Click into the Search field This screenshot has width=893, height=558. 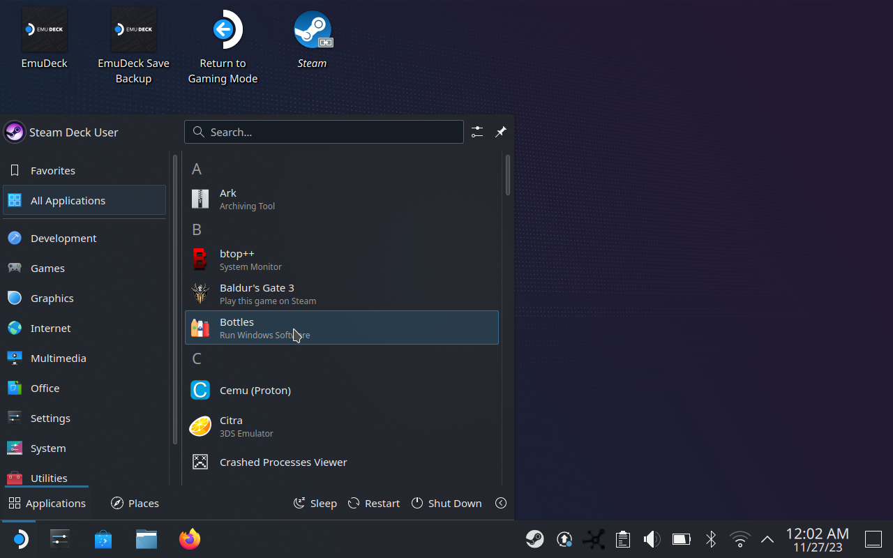(324, 132)
